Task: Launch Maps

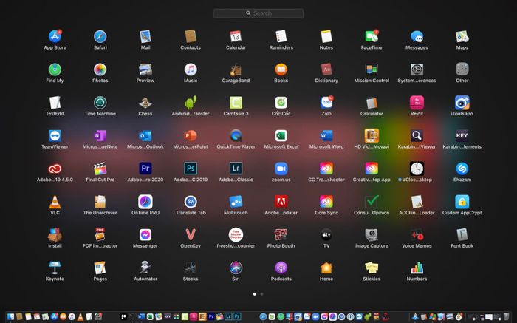Action: coord(462,36)
